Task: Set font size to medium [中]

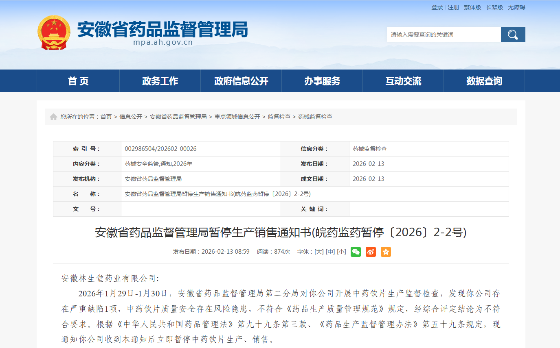Action: 330,252
